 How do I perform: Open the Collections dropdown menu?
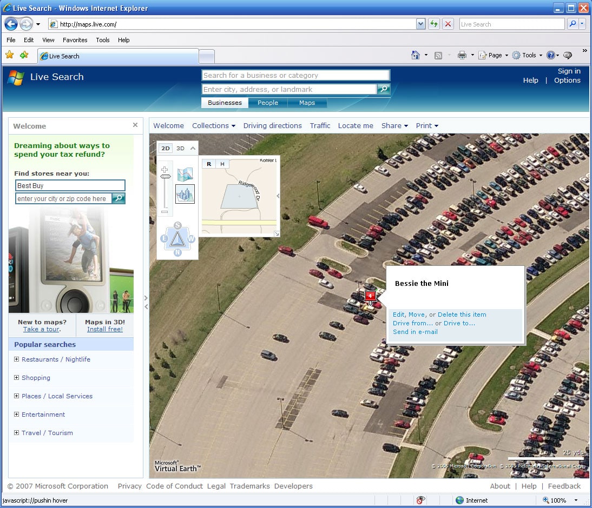coord(213,125)
